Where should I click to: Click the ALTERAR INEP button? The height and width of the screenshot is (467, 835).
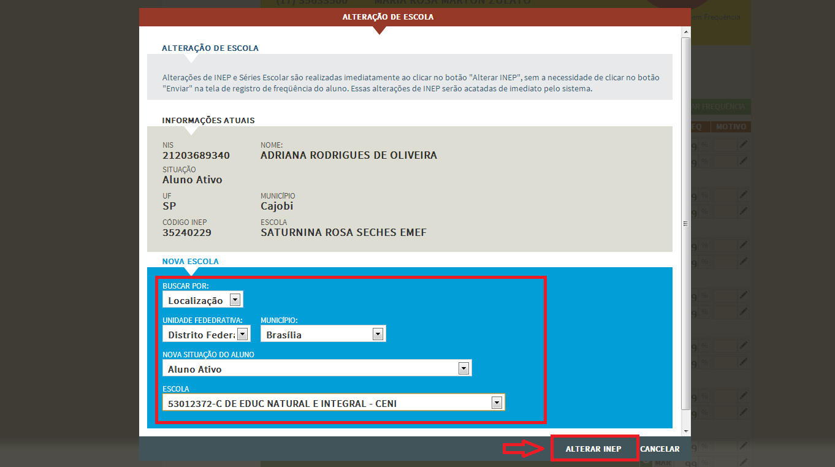coord(594,449)
